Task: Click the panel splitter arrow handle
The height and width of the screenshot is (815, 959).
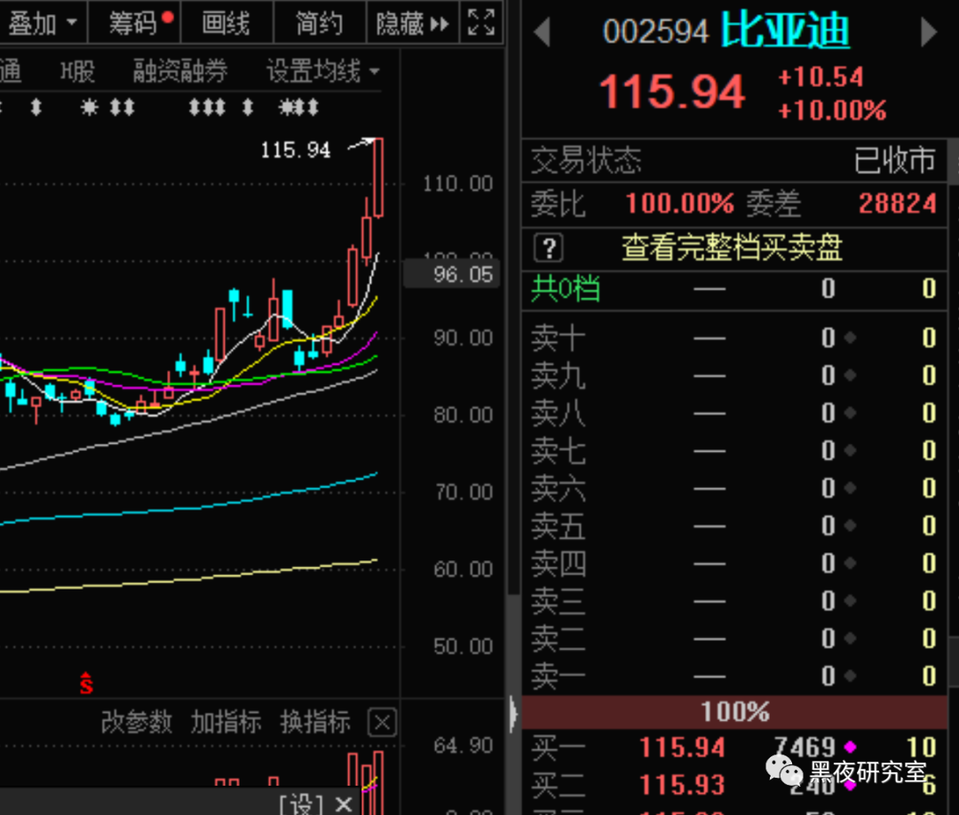Action: tap(512, 714)
